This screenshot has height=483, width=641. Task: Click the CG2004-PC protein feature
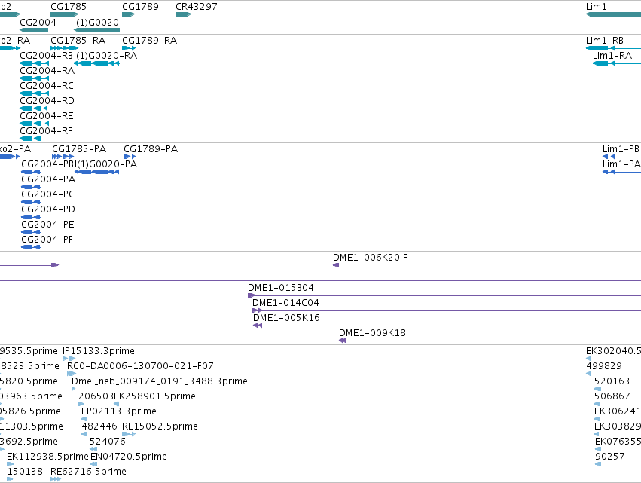tap(31, 202)
